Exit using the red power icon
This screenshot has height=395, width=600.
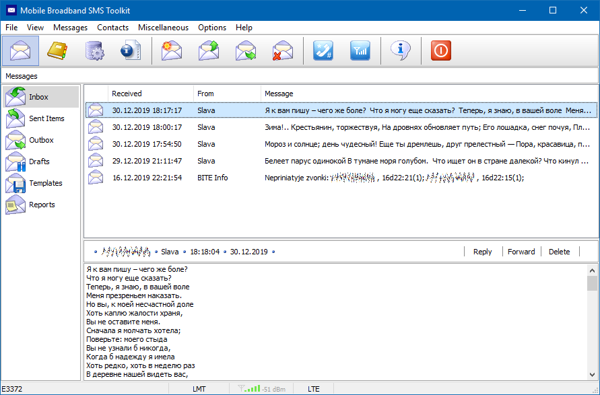[x=440, y=50]
